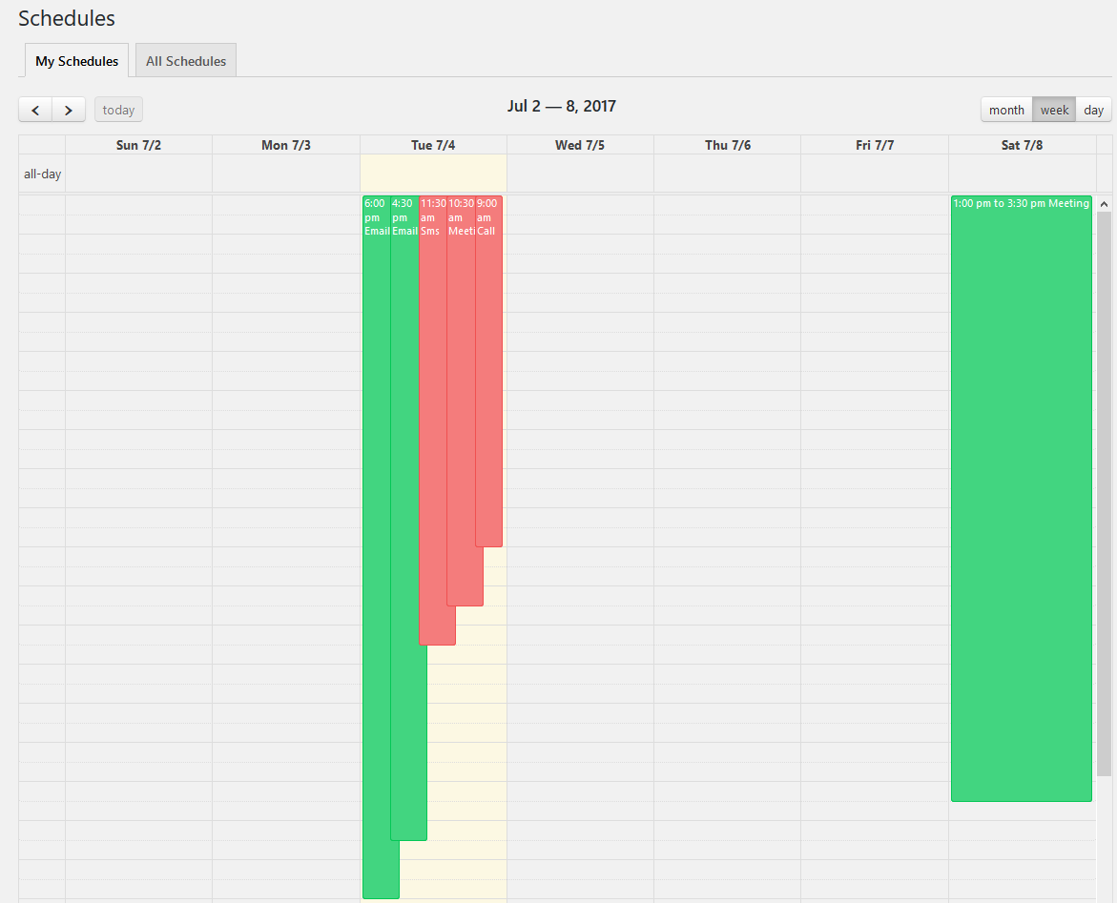
Task: Switch calendar to week view
Action: pos(1054,110)
